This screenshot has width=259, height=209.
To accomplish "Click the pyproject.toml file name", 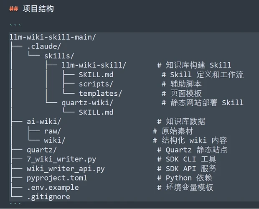I will pyautogui.click(x=57, y=178).
